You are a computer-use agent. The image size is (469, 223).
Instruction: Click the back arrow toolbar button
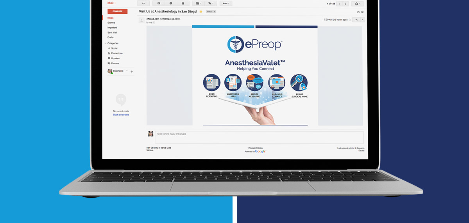click(x=143, y=4)
